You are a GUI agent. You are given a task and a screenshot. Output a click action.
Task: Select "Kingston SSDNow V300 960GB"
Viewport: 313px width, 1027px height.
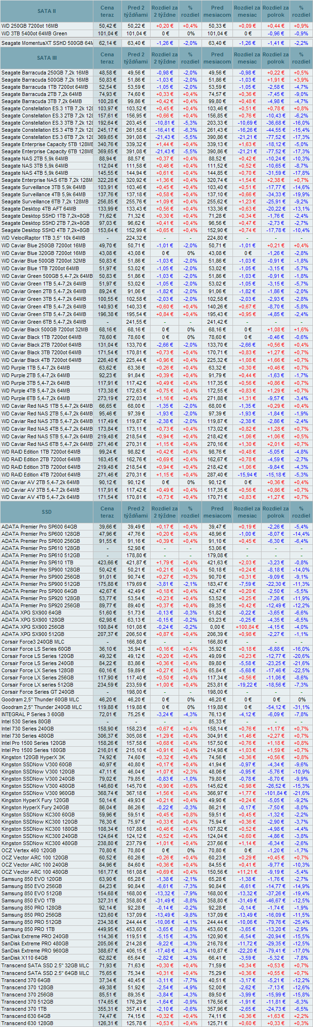[38, 793]
